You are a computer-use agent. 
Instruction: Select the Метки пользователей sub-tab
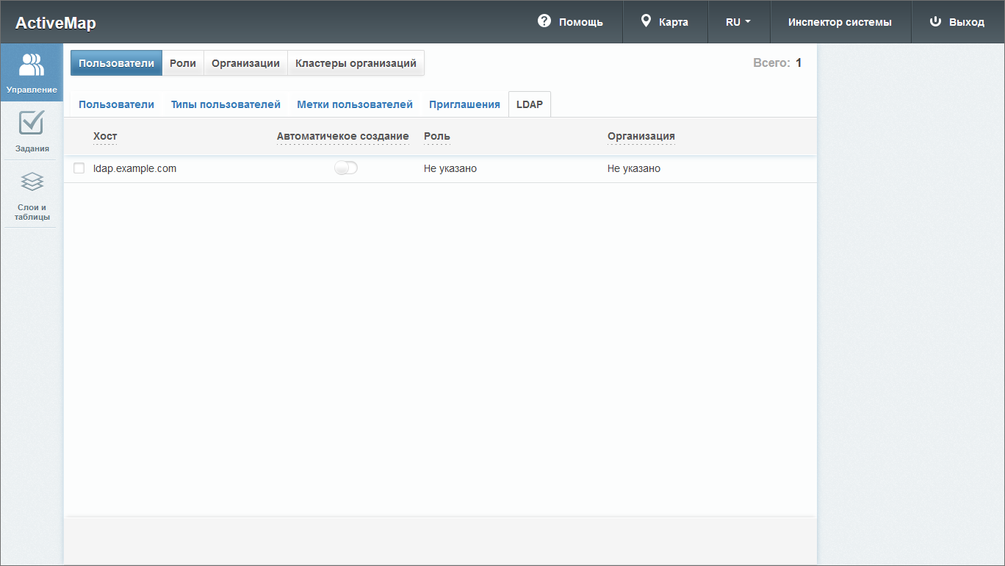[355, 104]
